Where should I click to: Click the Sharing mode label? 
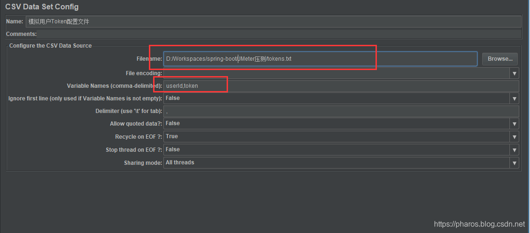143,163
